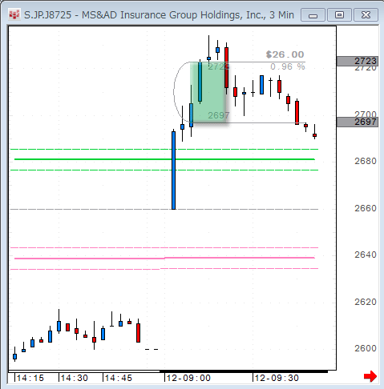
Task: Click the chart title S.JP.J8725 MS&AD Insurance
Action: 159,15
